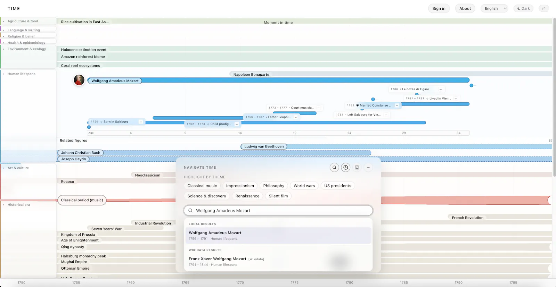
Task: Select the Ludwig van Beethoven timeline label
Action: click(x=264, y=146)
